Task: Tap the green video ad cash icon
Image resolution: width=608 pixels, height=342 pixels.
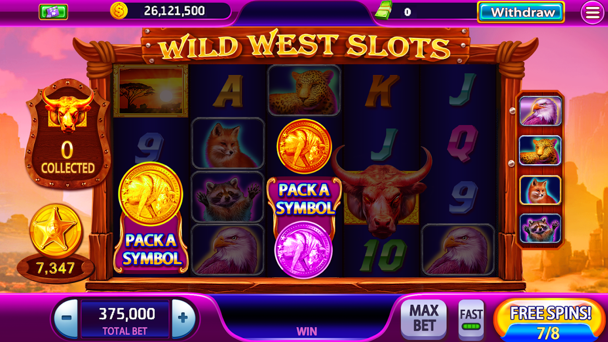Action: click(x=53, y=12)
